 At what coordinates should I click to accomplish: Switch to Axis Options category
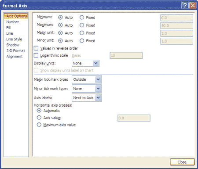click(16, 16)
